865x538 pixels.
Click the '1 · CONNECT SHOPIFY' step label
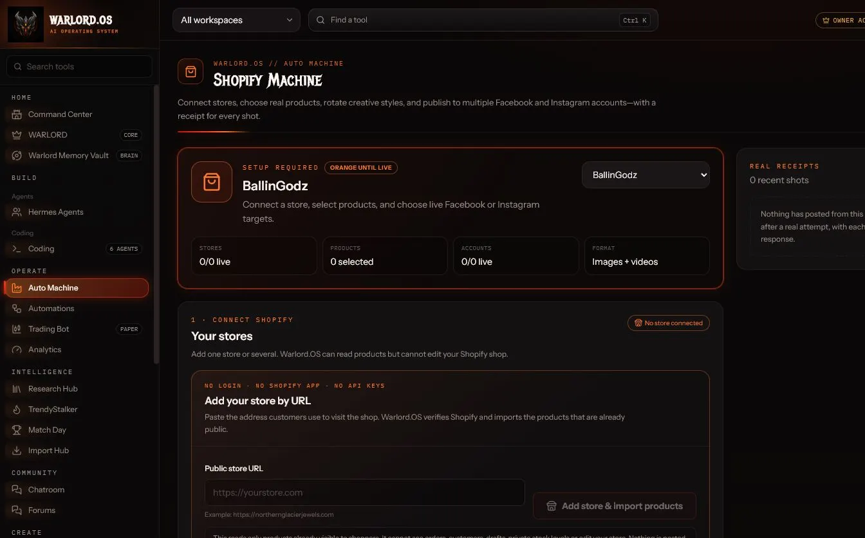click(242, 320)
